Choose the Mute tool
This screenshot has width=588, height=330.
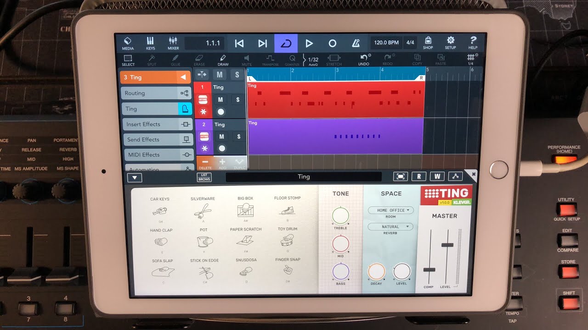[247, 60]
